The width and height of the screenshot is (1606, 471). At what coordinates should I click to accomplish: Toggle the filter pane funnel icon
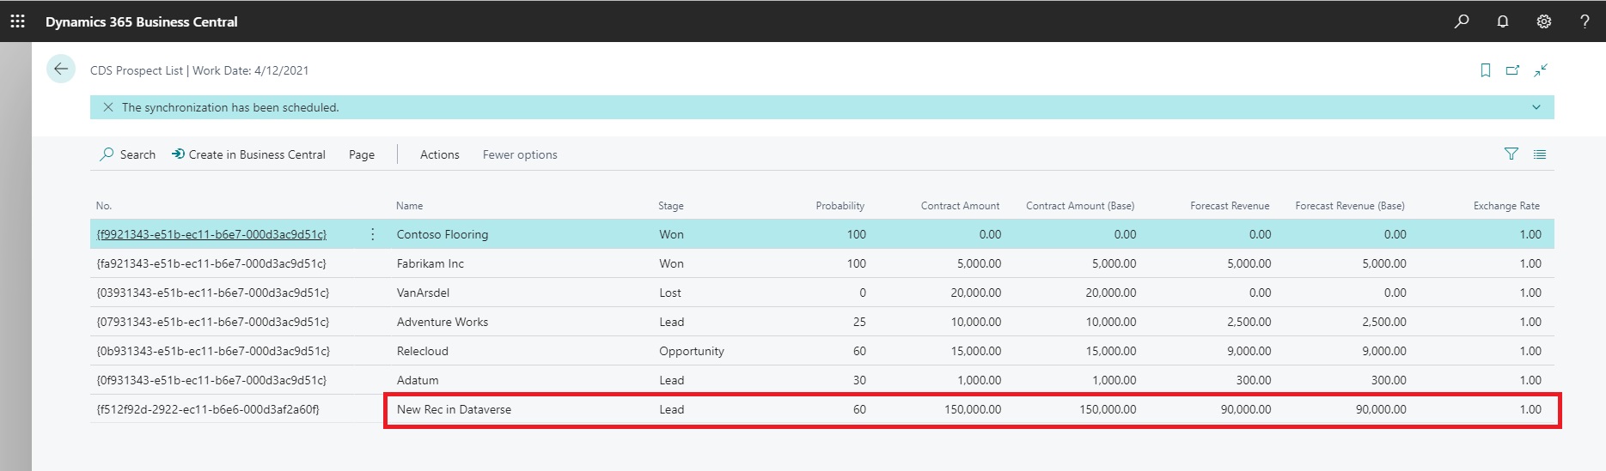coord(1511,154)
